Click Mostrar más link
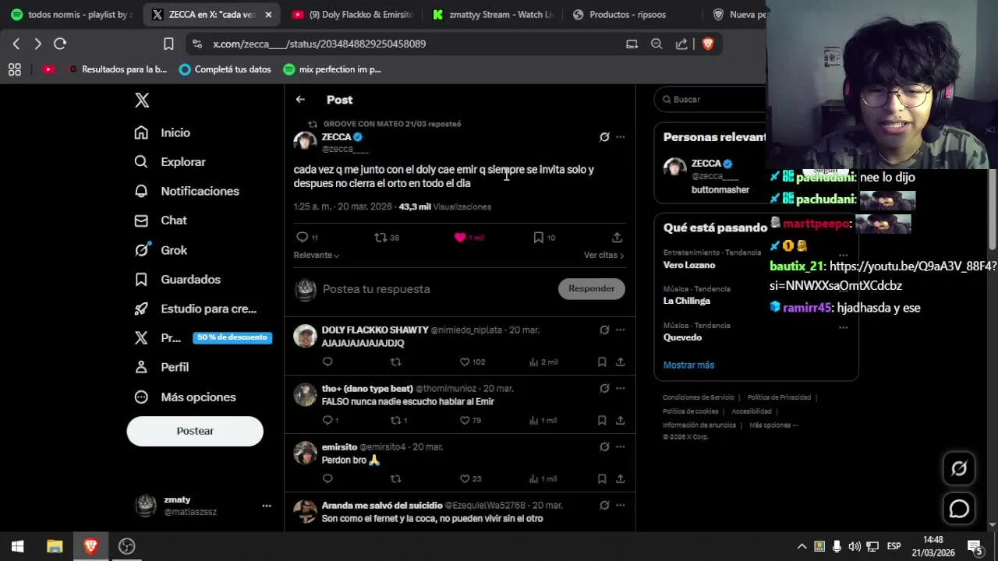998x561 pixels. [x=688, y=365]
